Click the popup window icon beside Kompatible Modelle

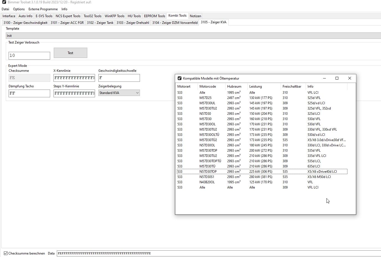click(179, 78)
